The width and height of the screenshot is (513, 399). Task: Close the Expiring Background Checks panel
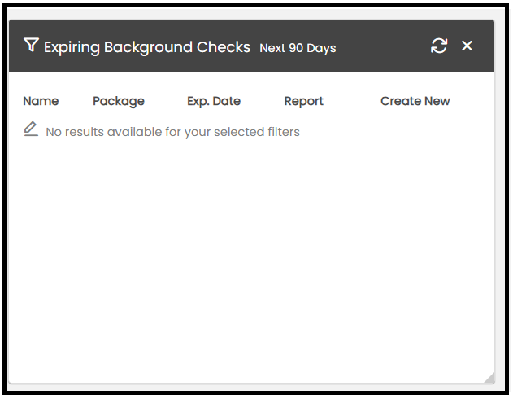coord(467,46)
